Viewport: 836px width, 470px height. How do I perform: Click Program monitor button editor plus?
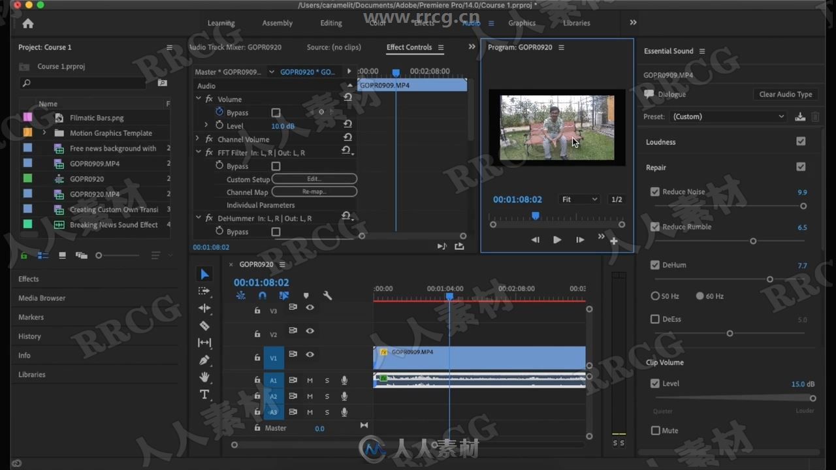click(614, 241)
